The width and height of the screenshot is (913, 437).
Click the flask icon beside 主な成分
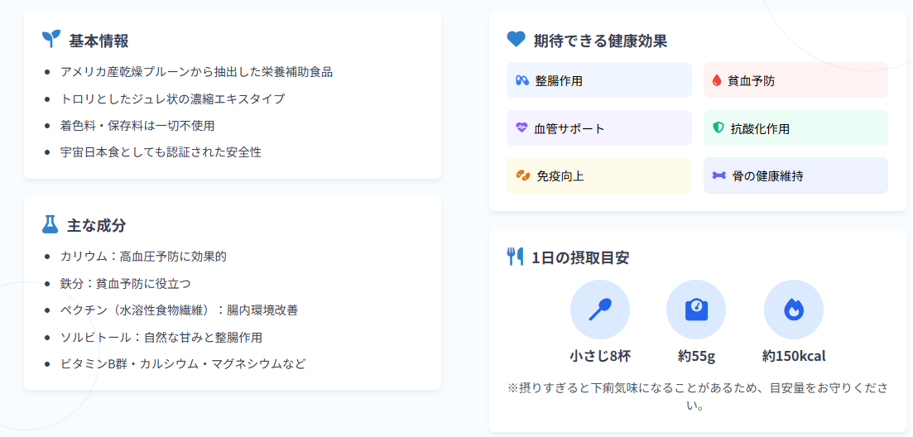pos(50,224)
